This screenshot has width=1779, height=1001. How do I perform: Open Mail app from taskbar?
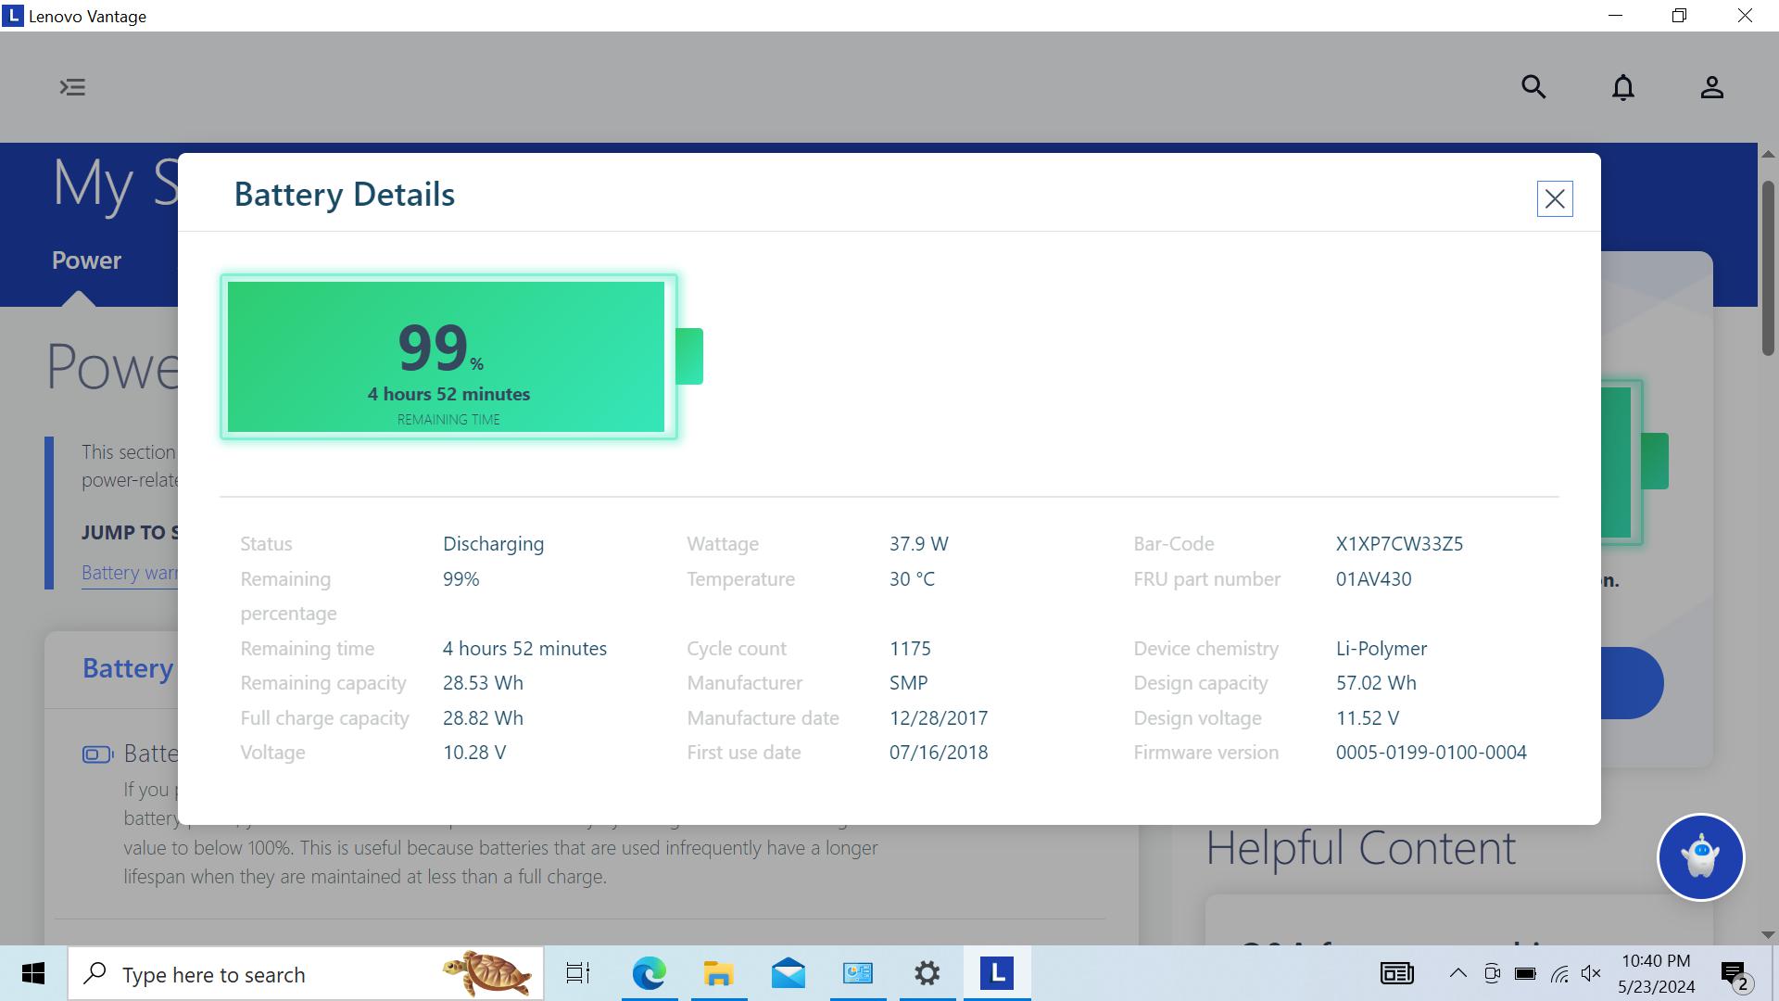tap(788, 973)
